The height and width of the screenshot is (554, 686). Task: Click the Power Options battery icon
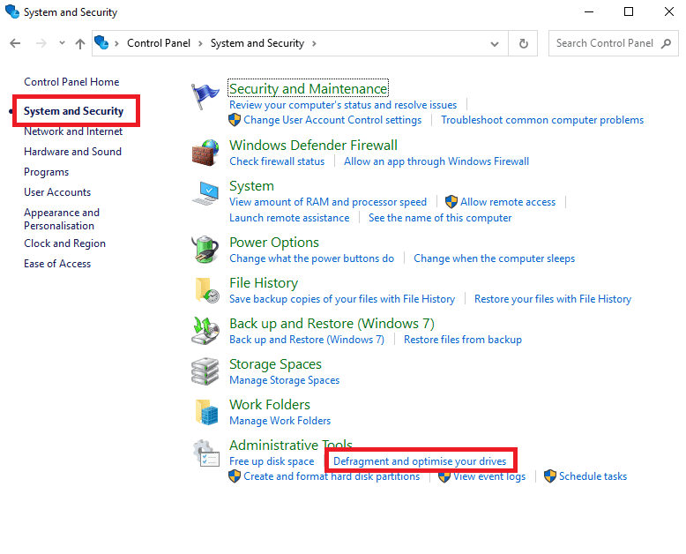pyautogui.click(x=205, y=249)
